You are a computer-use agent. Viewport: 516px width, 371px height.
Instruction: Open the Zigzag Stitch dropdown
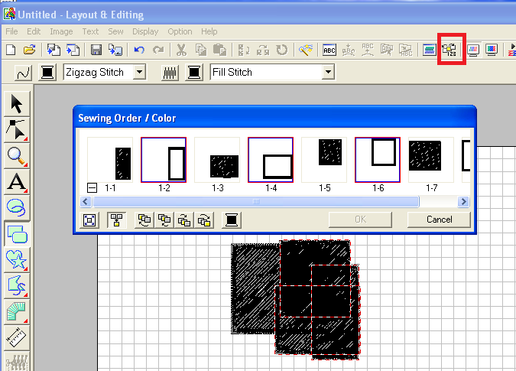(139, 73)
